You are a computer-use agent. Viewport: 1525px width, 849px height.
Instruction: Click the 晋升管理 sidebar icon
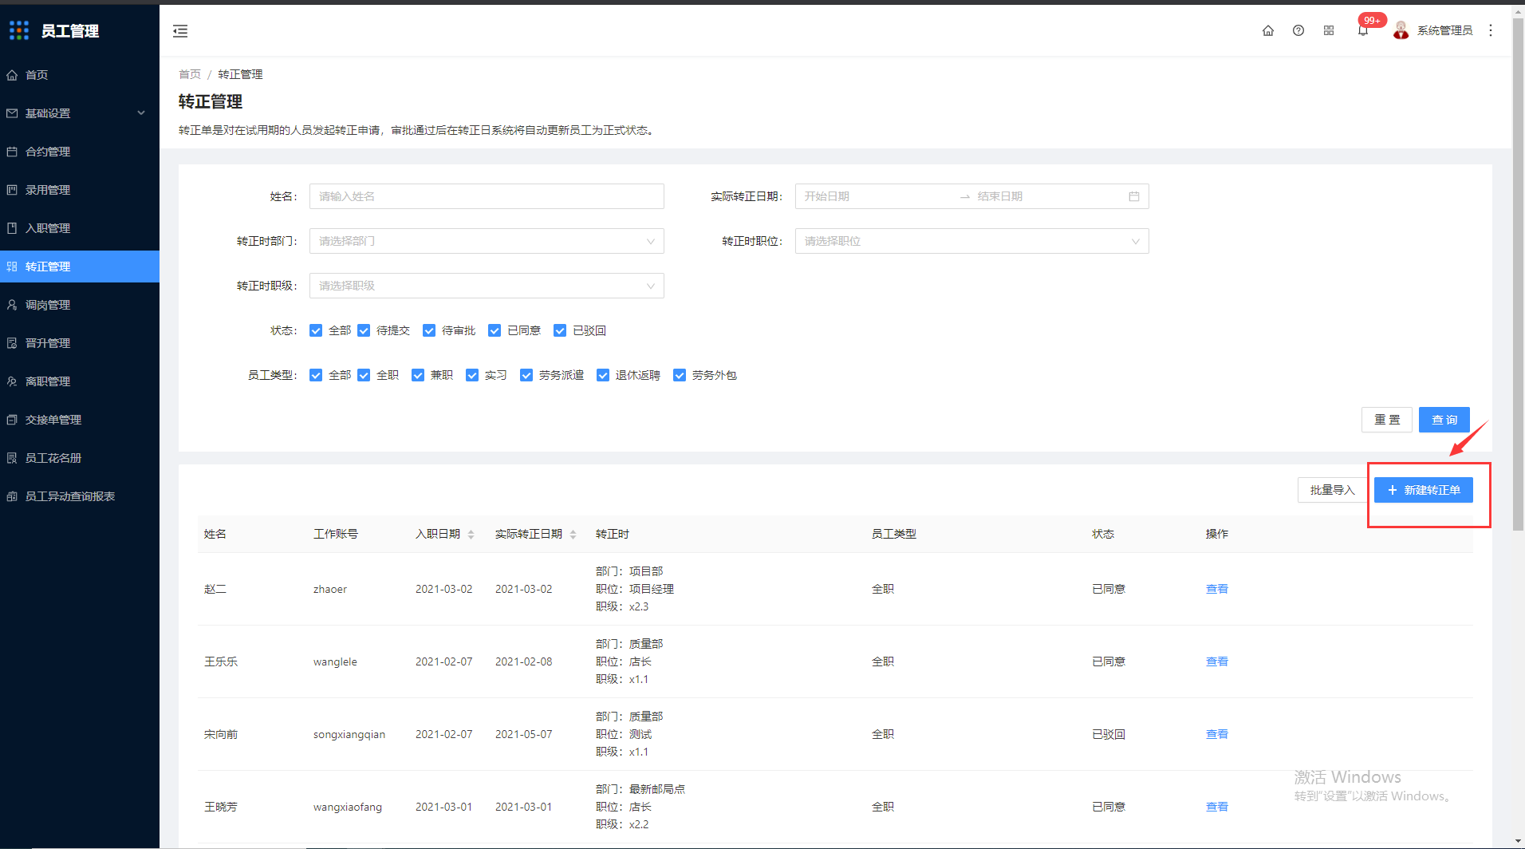(12, 343)
